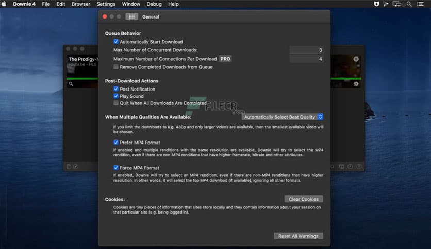Screen dimensions: 431x249
Task: Click the Post-Download Actions heading
Action: [x=131, y=81]
